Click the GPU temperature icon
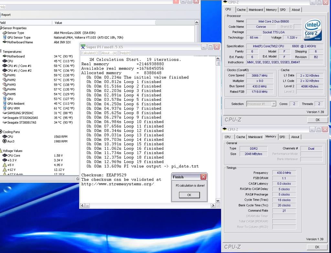Viewport: 331px width, 253px height. tap(5, 99)
